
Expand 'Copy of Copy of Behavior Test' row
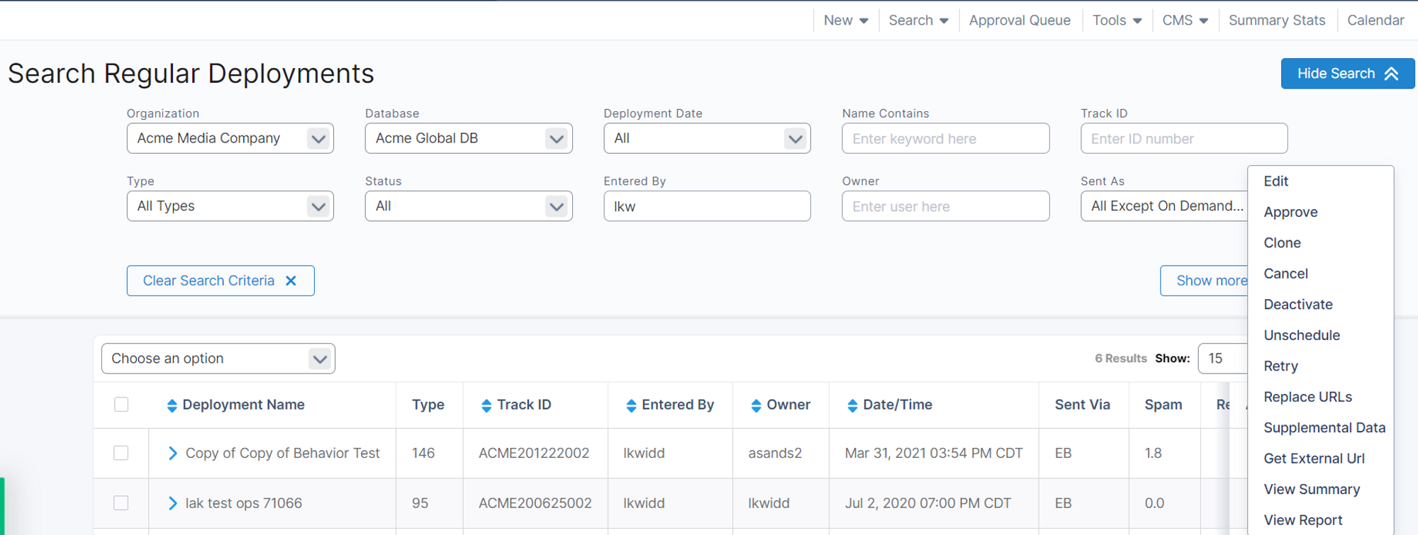(172, 454)
